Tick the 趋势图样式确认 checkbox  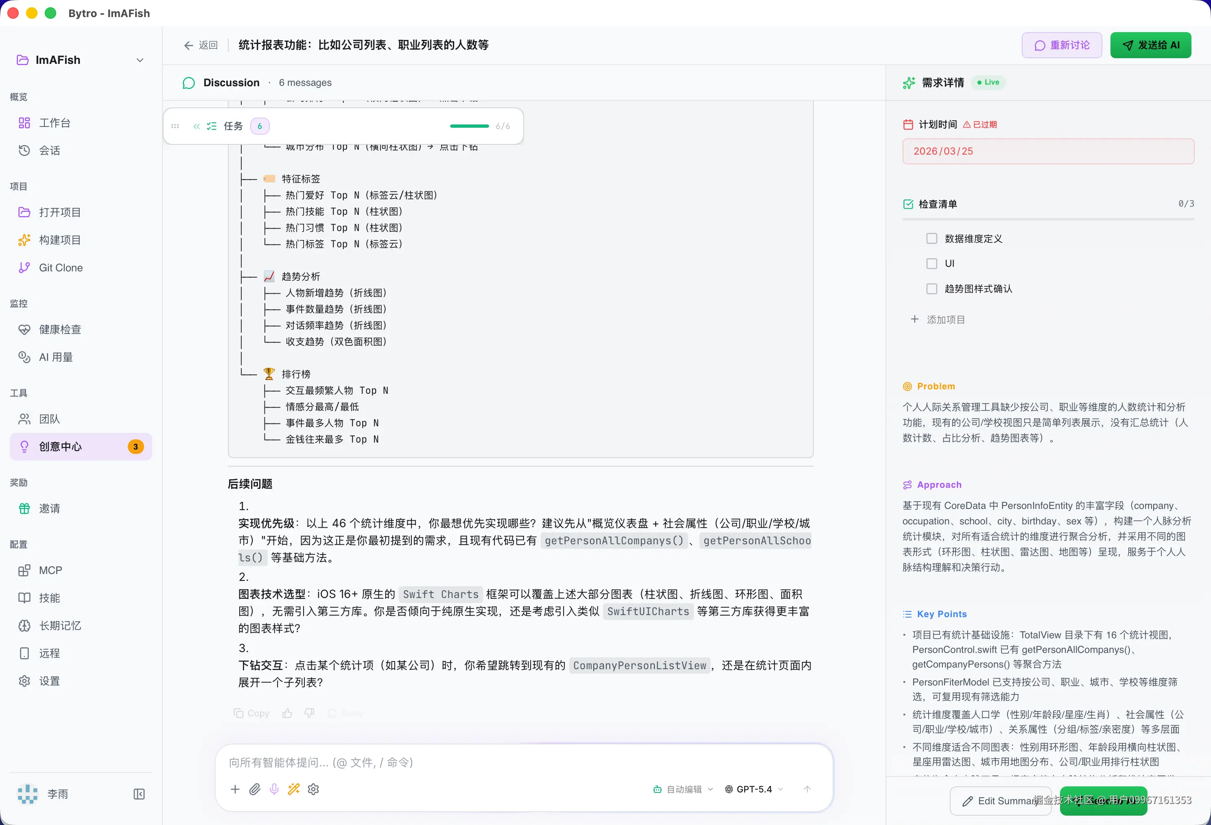tap(932, 288)
